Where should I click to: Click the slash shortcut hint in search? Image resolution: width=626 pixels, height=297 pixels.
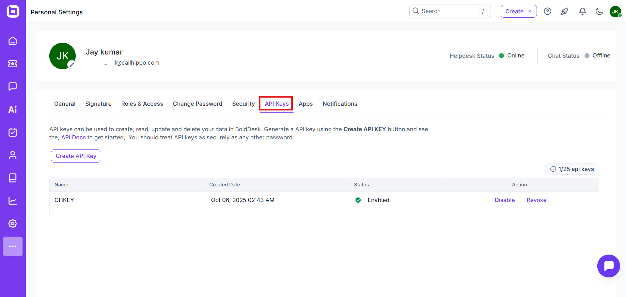tap(483, 11)
